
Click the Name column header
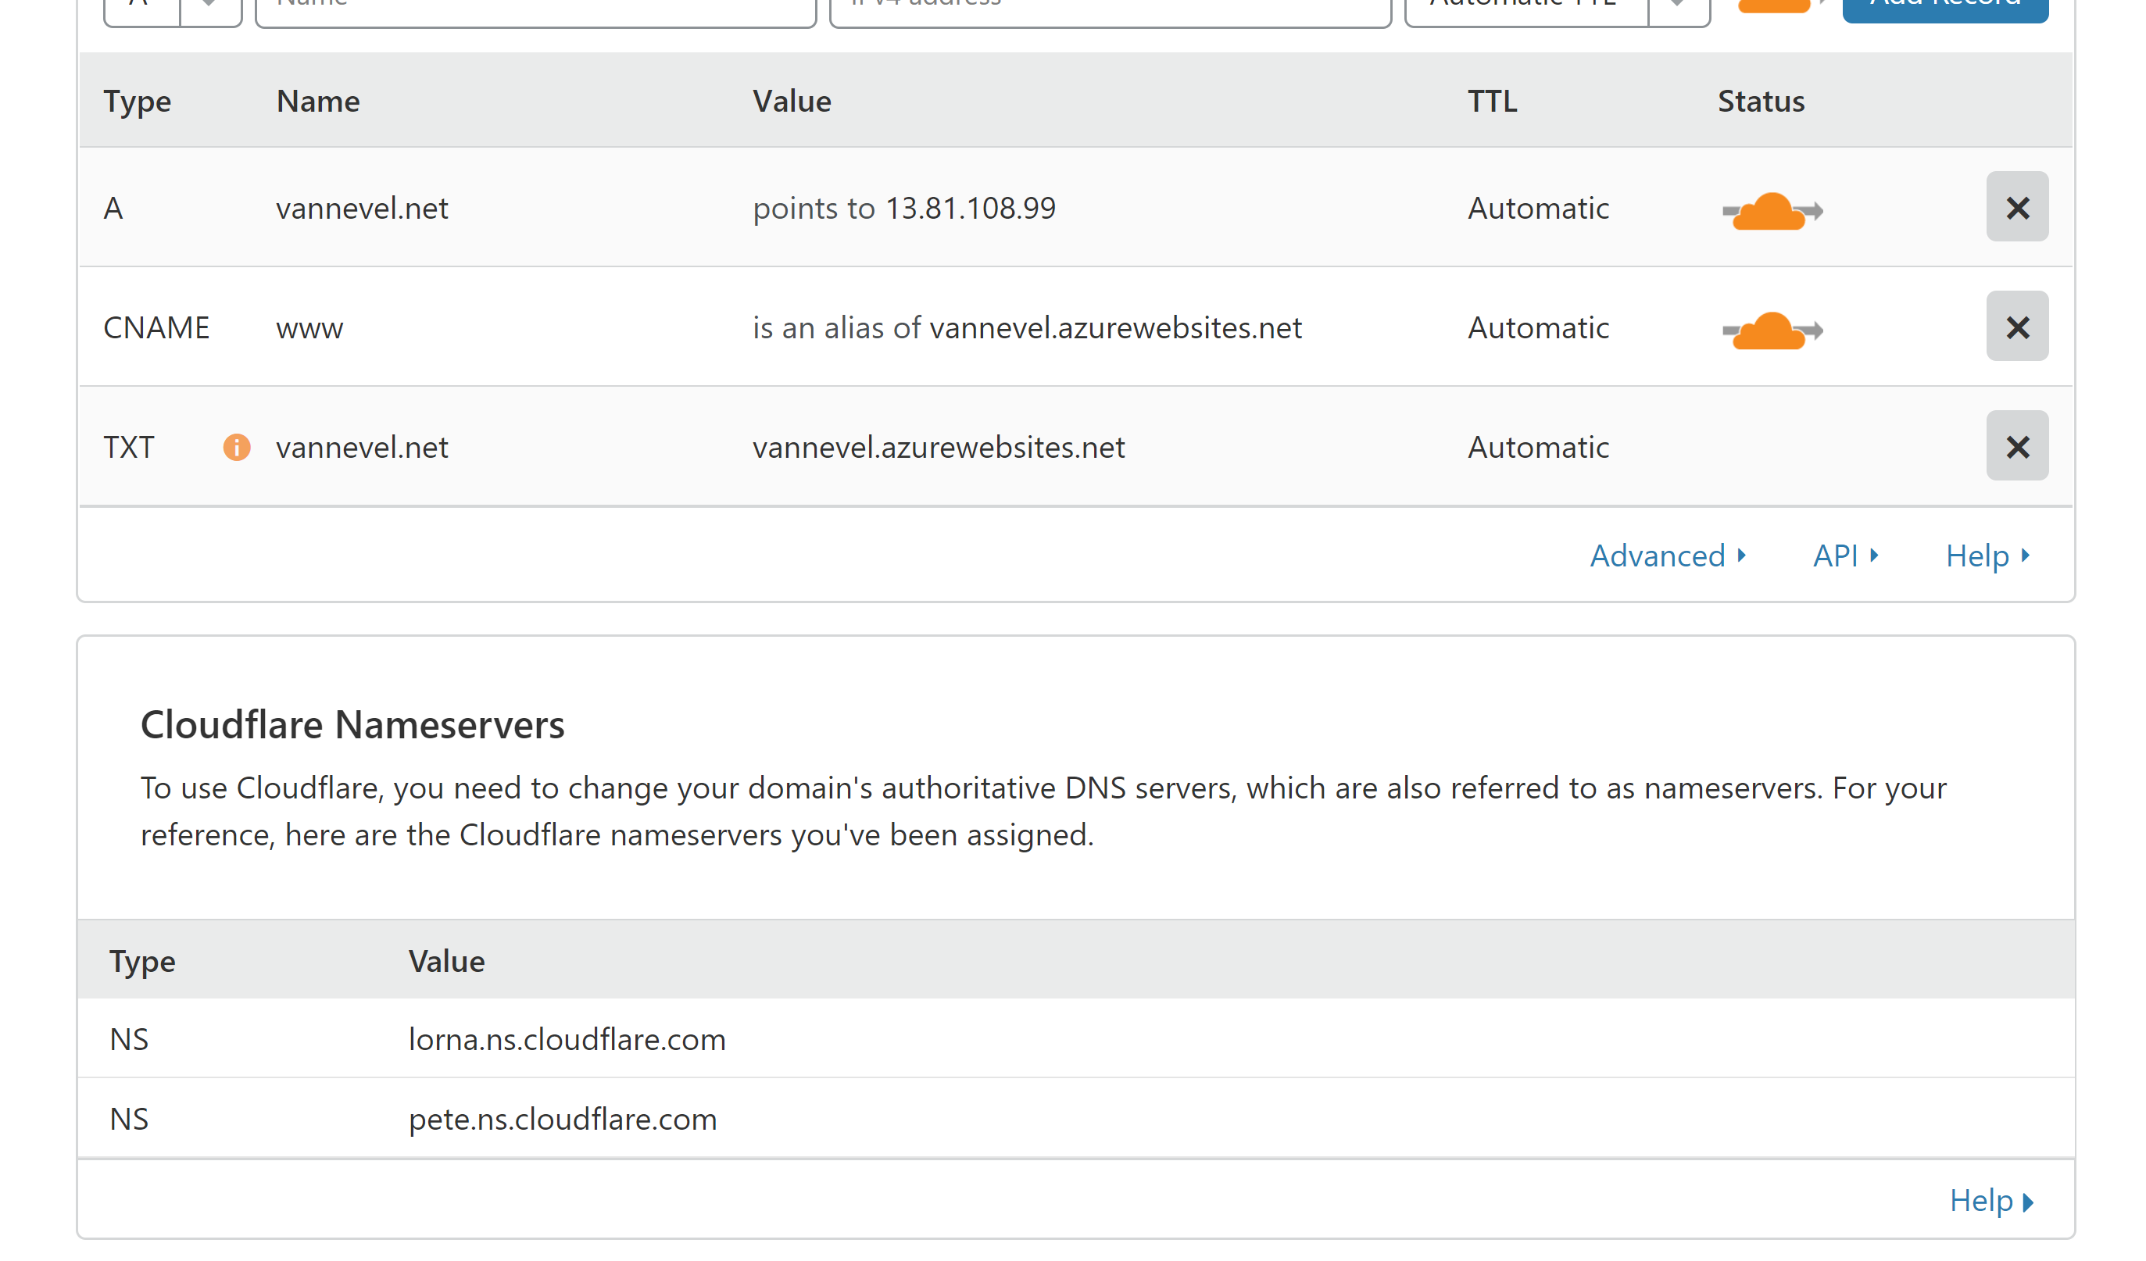[x=317, y=102]
